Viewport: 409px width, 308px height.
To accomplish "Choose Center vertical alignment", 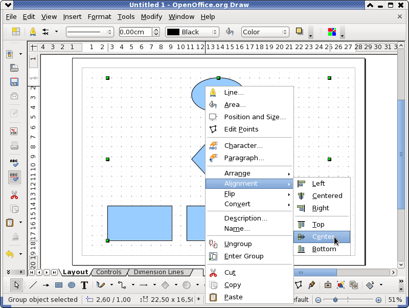I will point(322,237).
